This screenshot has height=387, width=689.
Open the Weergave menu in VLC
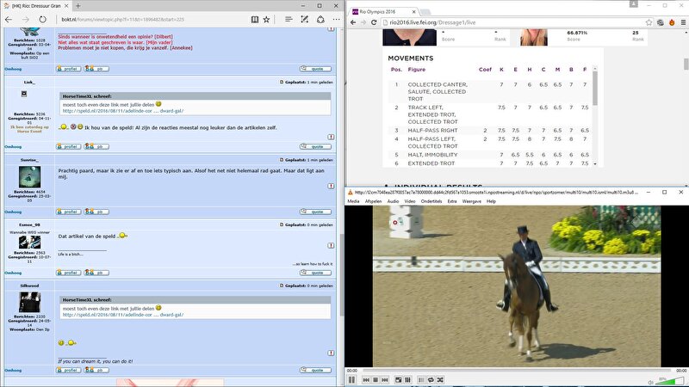[x=471, y=201]
